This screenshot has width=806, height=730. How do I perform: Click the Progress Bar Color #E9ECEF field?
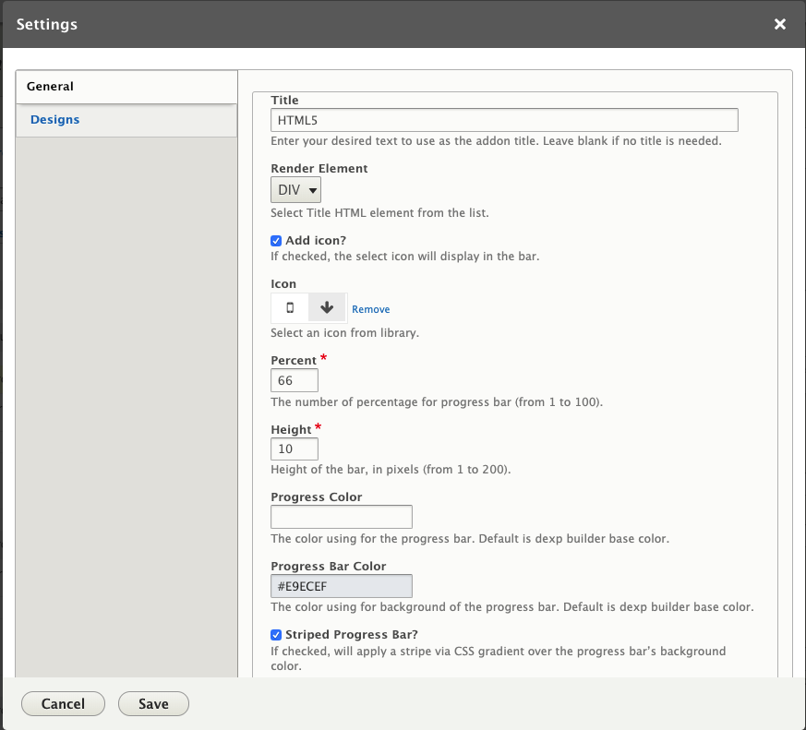point(342,586)
